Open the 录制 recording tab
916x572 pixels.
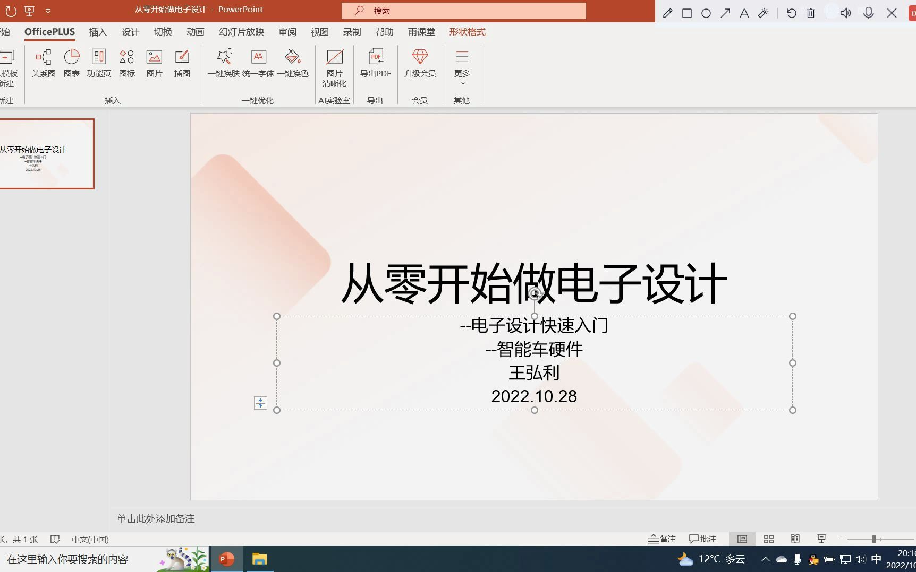(352, 32)
